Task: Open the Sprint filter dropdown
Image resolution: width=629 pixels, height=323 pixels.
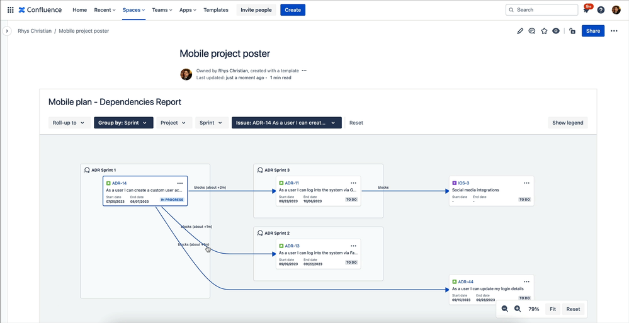Action: [x=212, y=123]
